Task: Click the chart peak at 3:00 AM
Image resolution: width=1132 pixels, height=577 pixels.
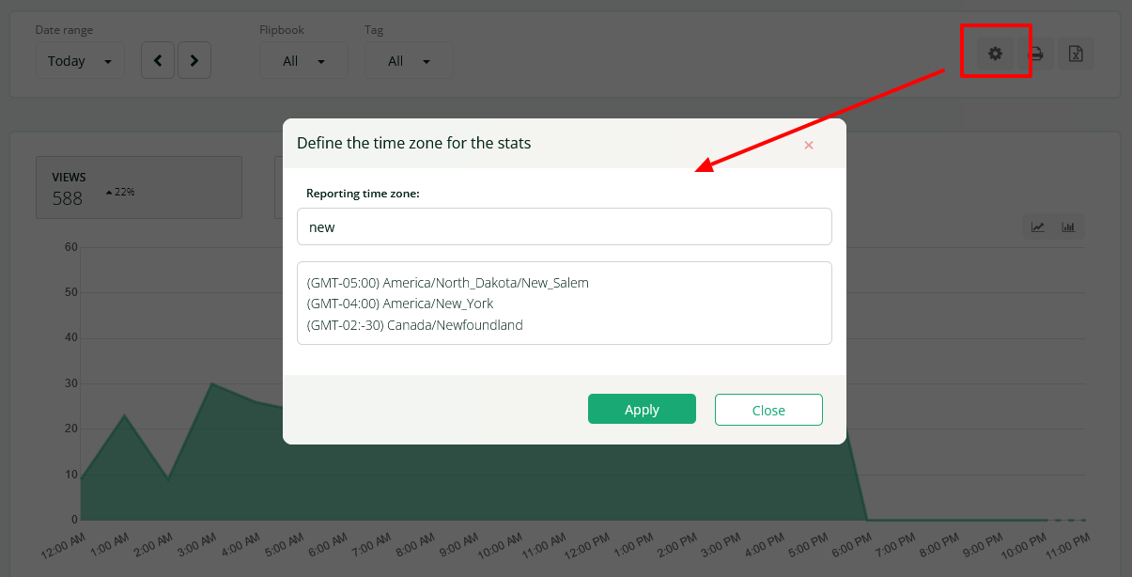Action: coord(212,384)
